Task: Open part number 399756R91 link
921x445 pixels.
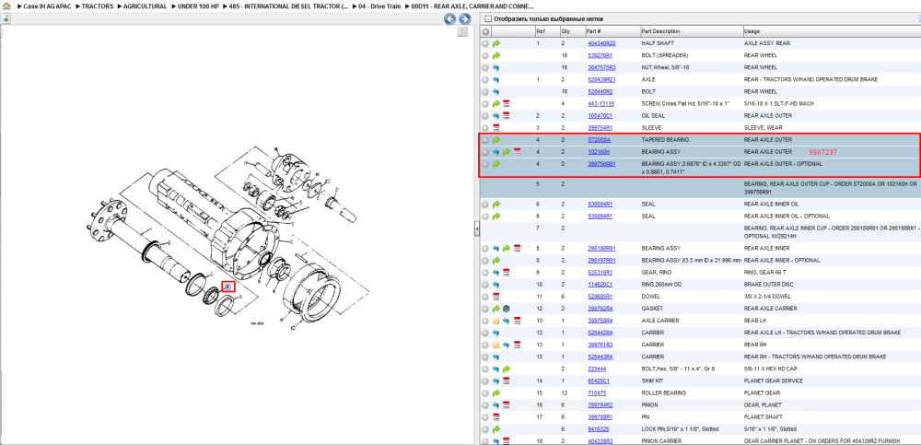Action: tap(601, 164)
